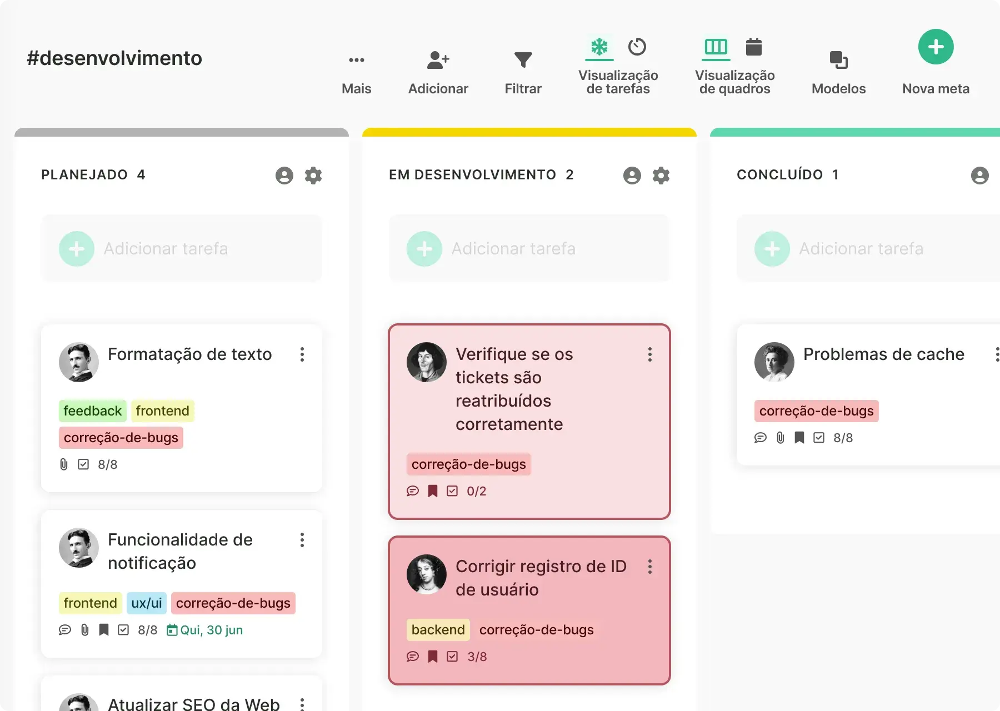Screen dimensions: 1000x711
Task: Open three-dot menu on Formatação de texto card
Action: click(302, 354)
